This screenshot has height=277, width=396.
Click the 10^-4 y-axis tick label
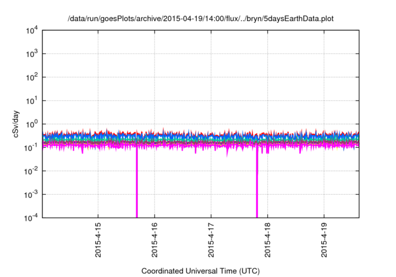pos(32,218)
